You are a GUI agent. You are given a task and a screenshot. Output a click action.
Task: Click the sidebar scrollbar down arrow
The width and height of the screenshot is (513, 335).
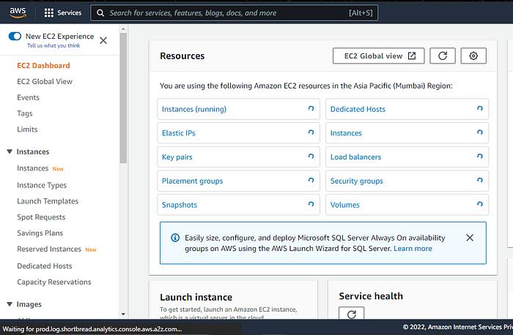pyautogui.click(x=123, y=314)
